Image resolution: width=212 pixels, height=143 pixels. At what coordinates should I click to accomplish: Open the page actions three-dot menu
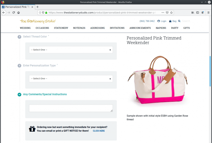click(x=163, y=12)
